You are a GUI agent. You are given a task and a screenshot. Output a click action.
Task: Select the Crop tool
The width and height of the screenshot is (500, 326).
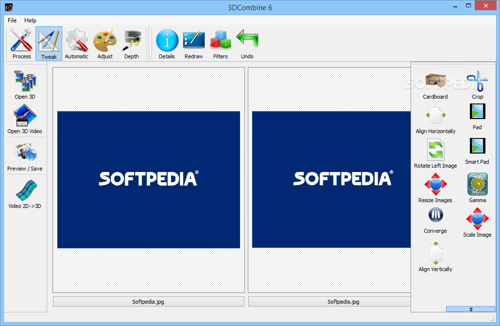click(477, 85)
